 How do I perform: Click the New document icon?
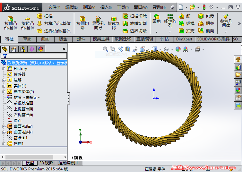tap(181, 7)
